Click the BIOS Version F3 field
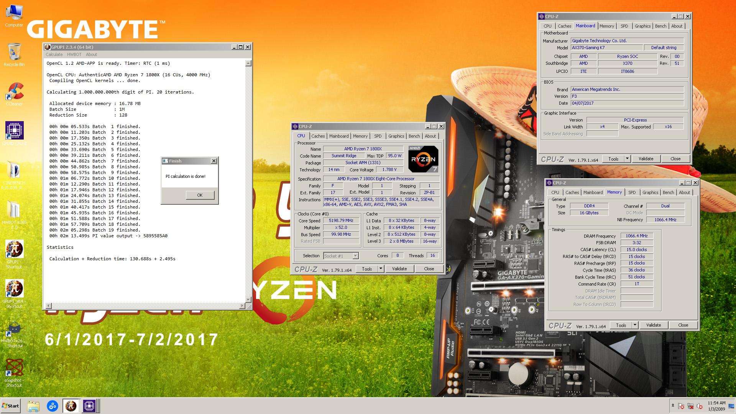 [627, 96]
